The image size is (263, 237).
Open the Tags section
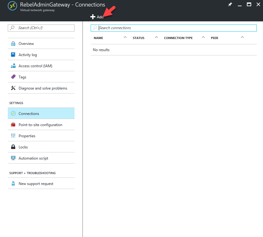click(x=41, y=77)
